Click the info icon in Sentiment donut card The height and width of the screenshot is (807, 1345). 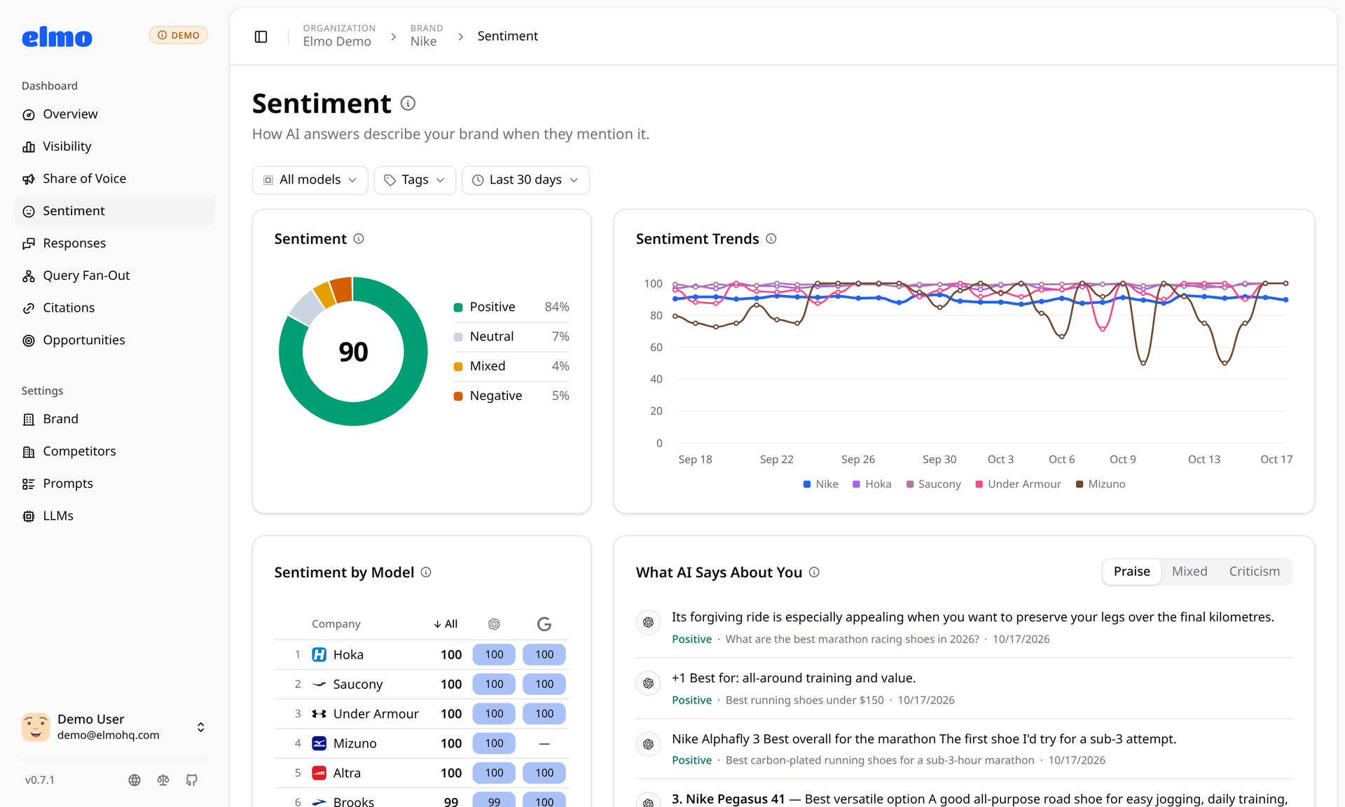coord(359,239)
